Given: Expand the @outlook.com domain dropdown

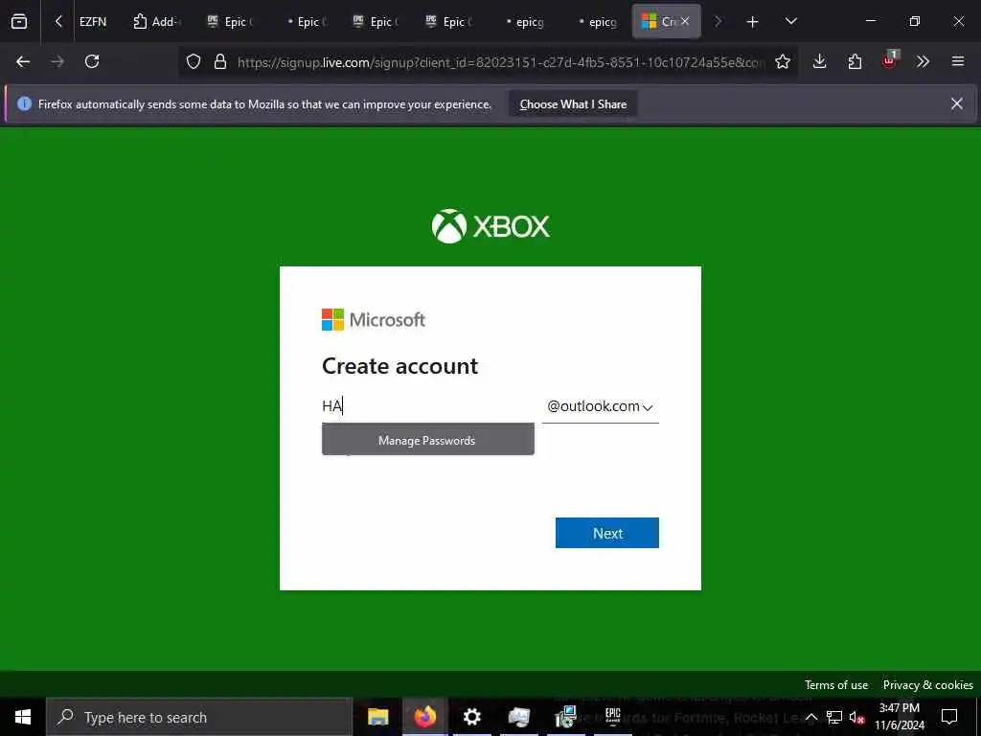Looking at the screenshot, I should click(x=600, y=406).
